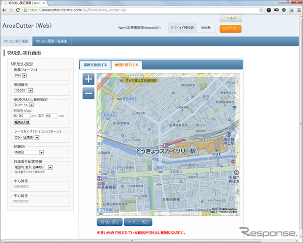Click the ロフト label on map
Screen dimensions: 303x243
[217, 154]
